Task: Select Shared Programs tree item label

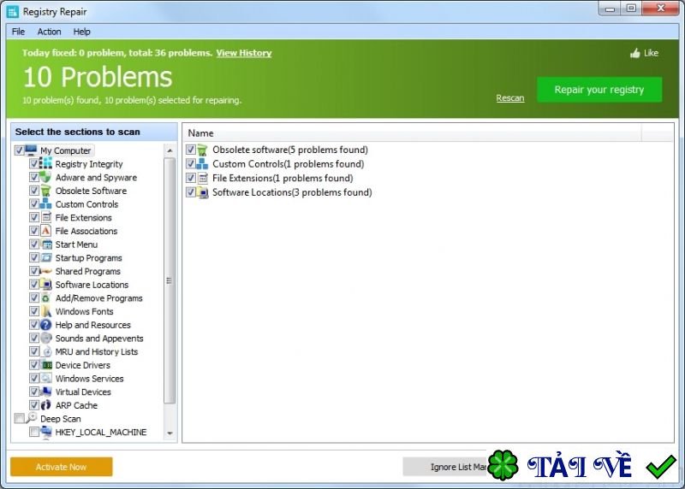Action: 88,271
